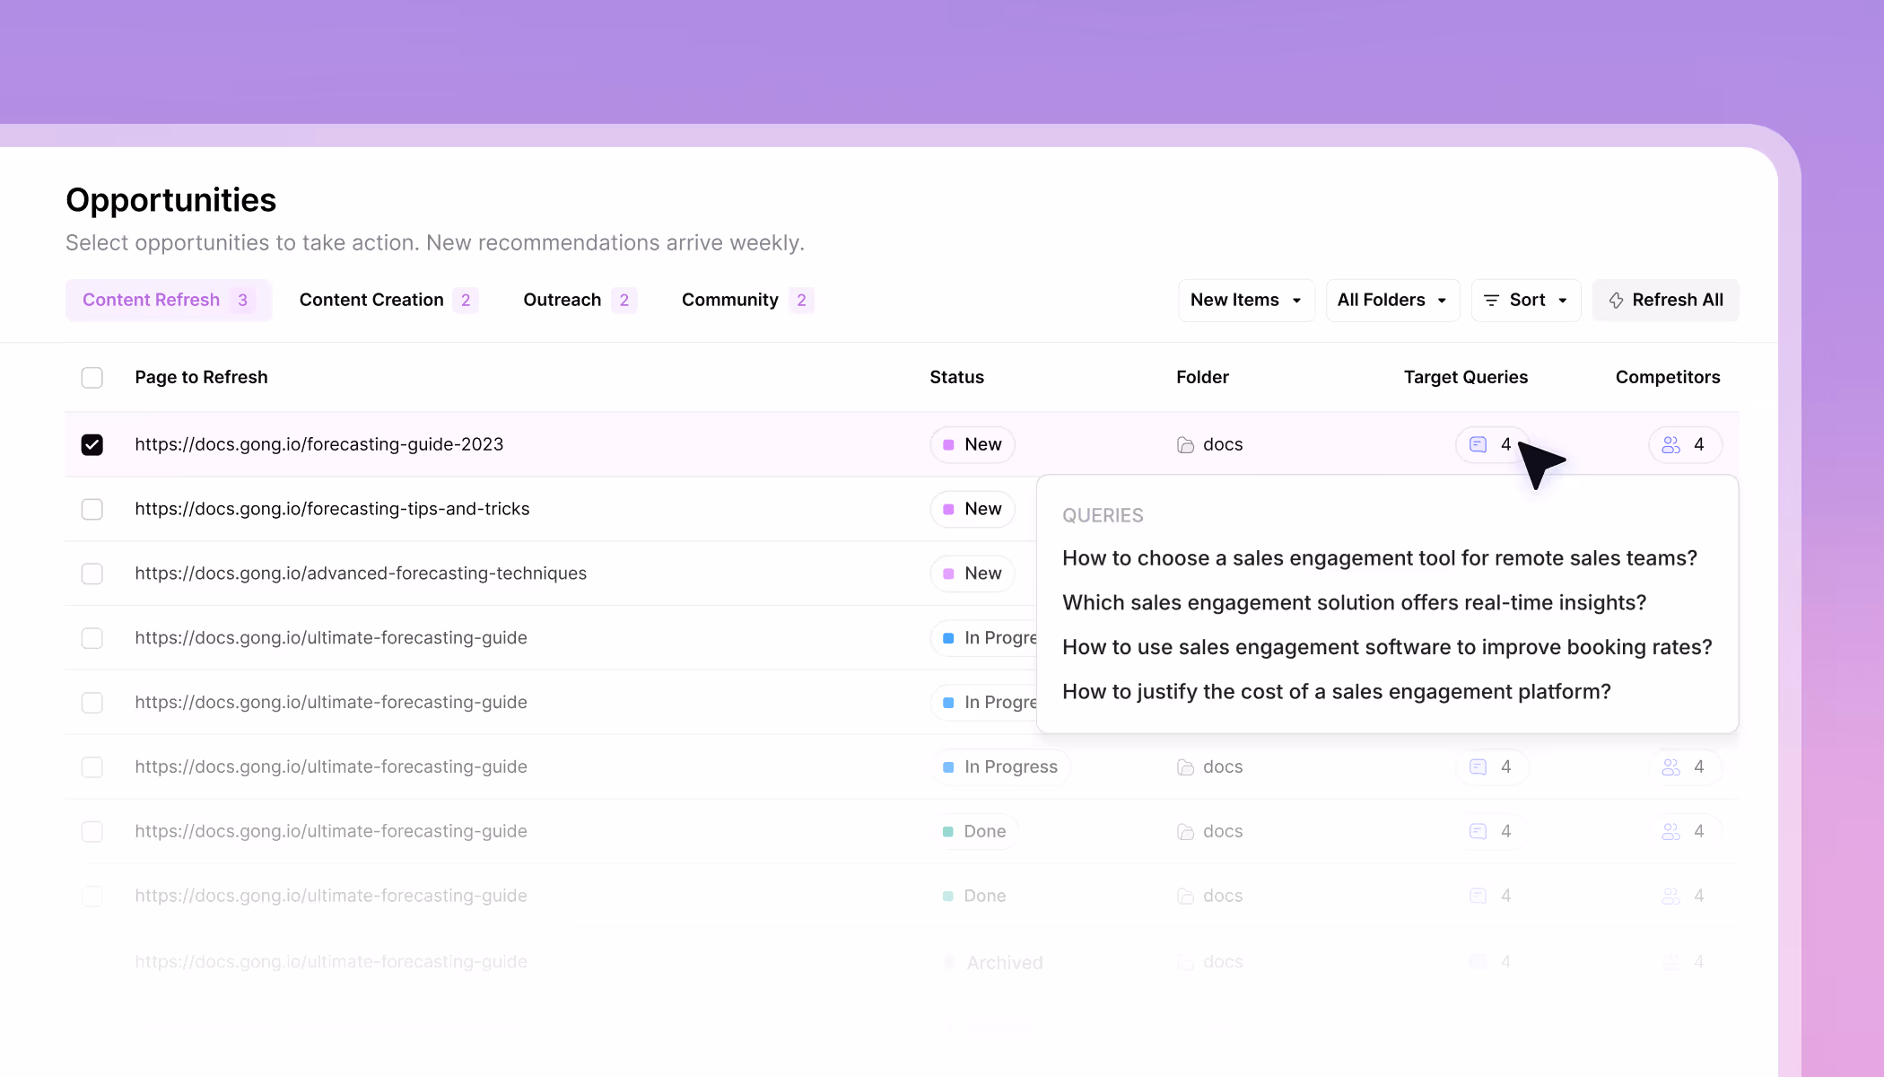Click the docs folder icon in the first row
Viewport: 1884px width, 1077px height.
click(x=1185, y=444)
